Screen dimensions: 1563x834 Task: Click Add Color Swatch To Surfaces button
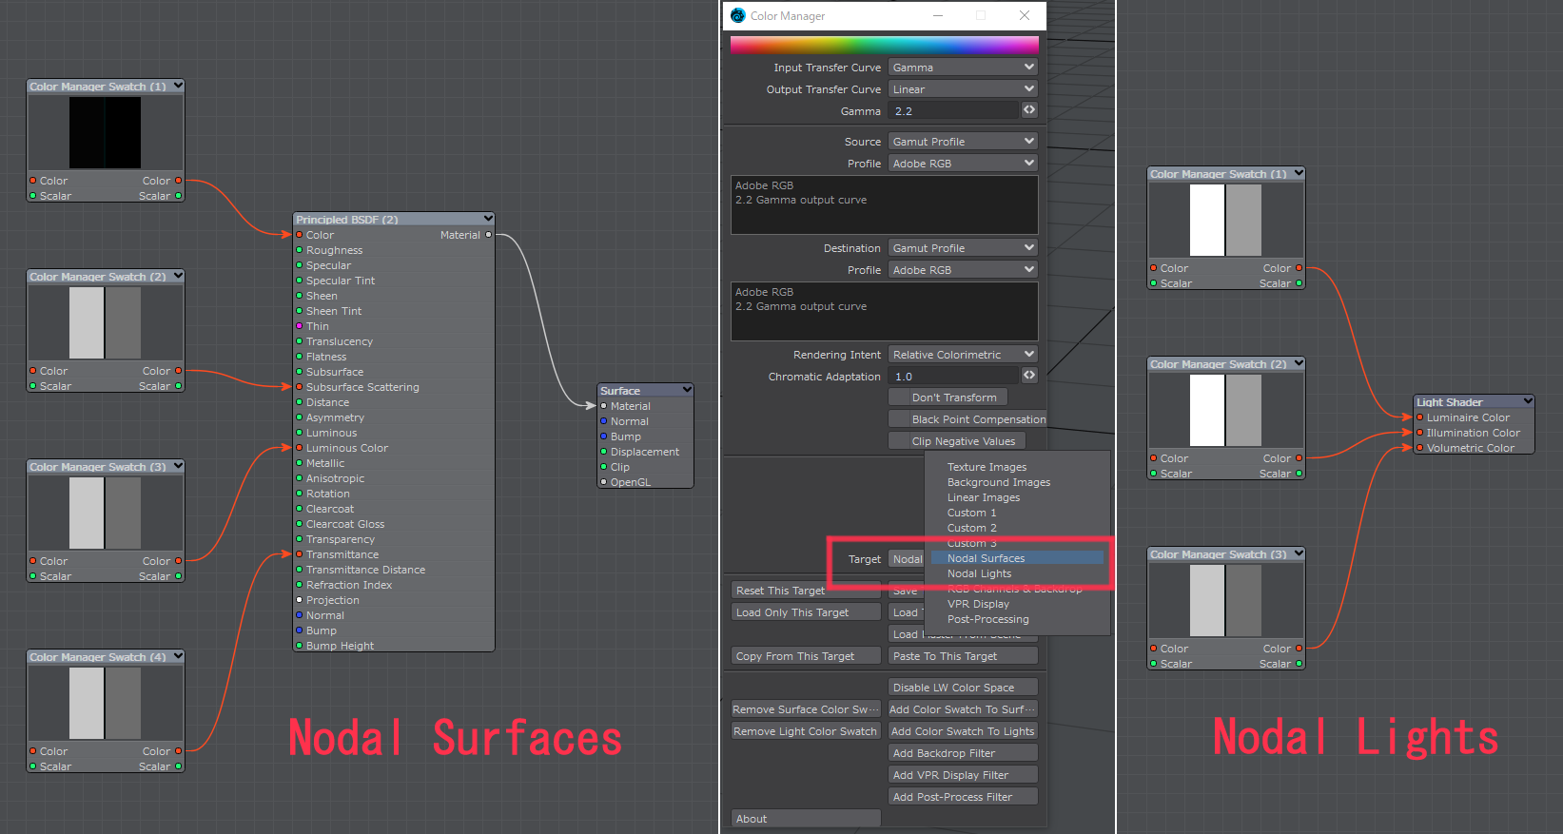(963, 709)
